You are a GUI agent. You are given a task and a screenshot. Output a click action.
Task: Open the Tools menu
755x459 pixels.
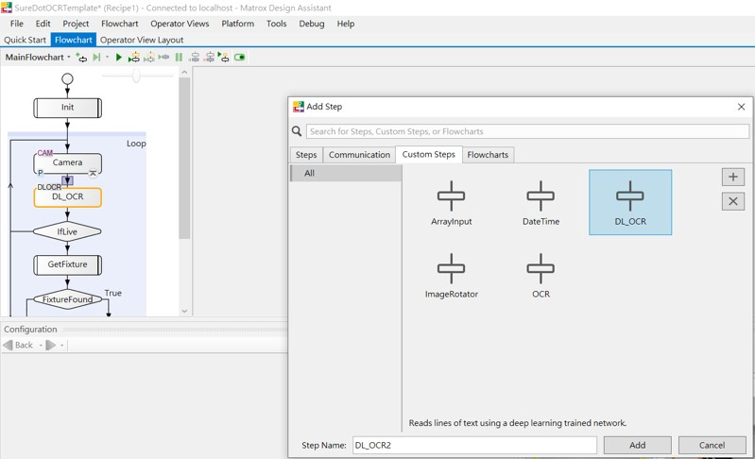tap(276, 24)
